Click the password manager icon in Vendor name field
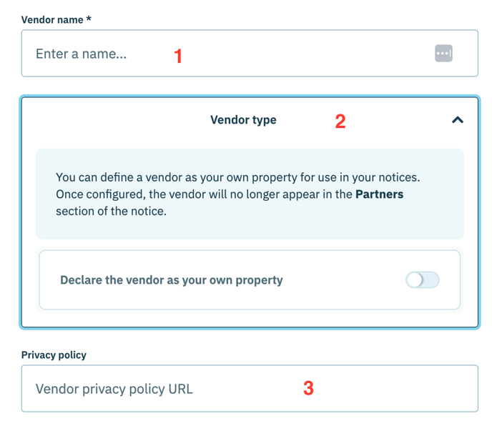This screenshot has height=421, width=492. (443, 54)
